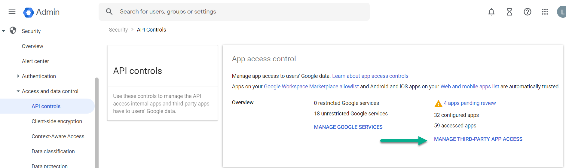Open Google Workspace Marketplace allowlist link
Screen dimensions: 566x168
[311, 87]
